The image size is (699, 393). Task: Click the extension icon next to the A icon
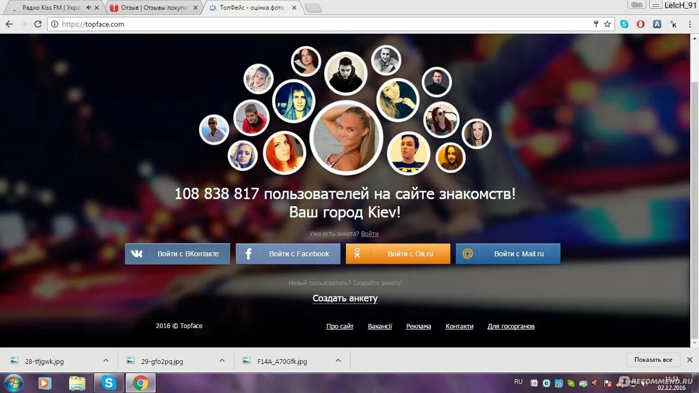673,24
